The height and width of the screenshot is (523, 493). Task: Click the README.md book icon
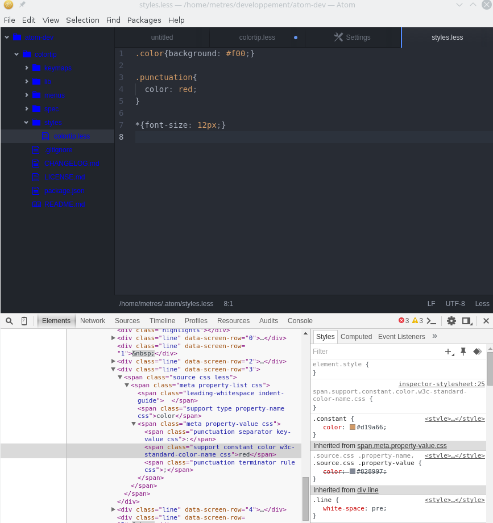pos(36,204)
